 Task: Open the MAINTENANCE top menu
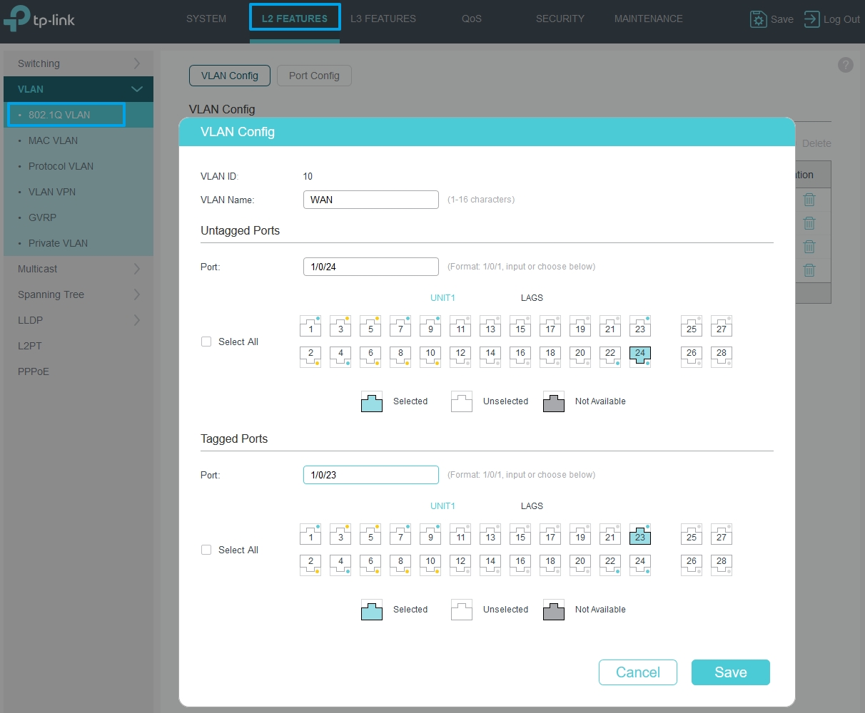pyautogui.click(x=649, y=19)
